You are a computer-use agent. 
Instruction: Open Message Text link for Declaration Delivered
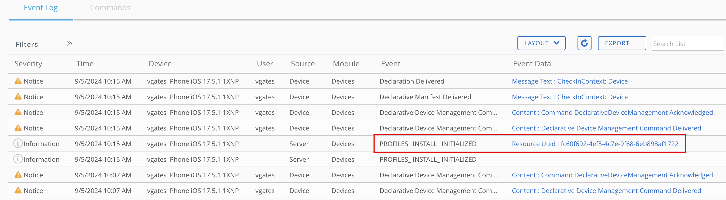[x=570, y=81]
